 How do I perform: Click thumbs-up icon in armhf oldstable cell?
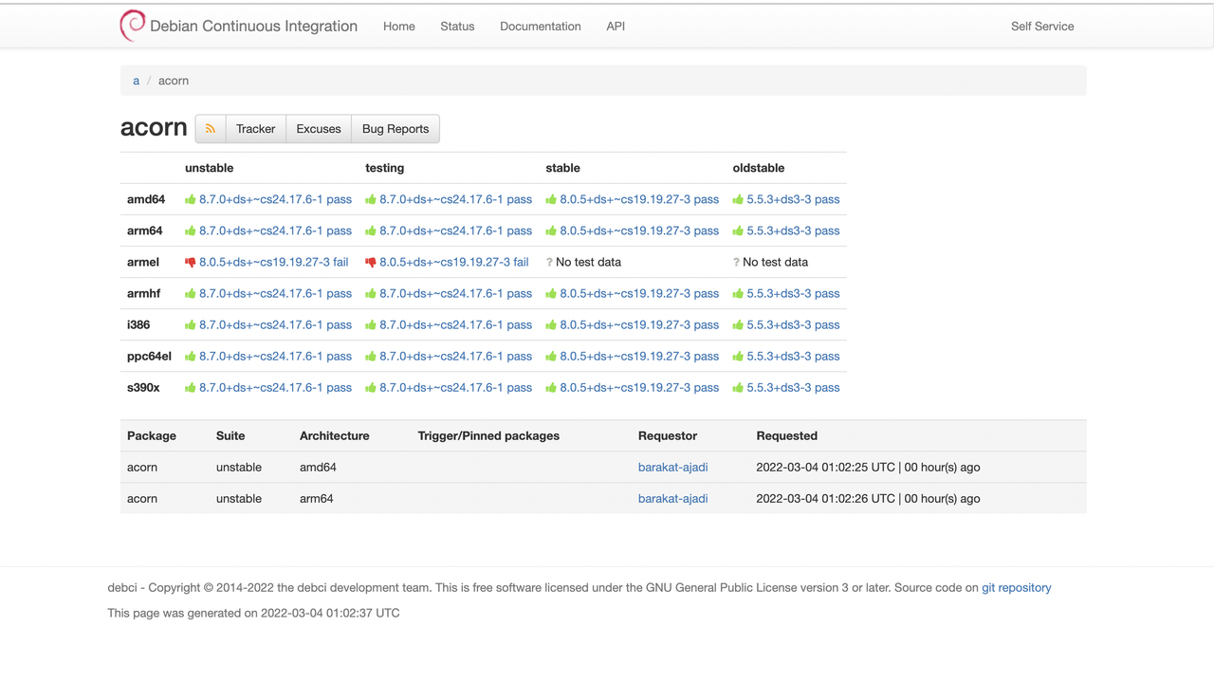(738, 293)
